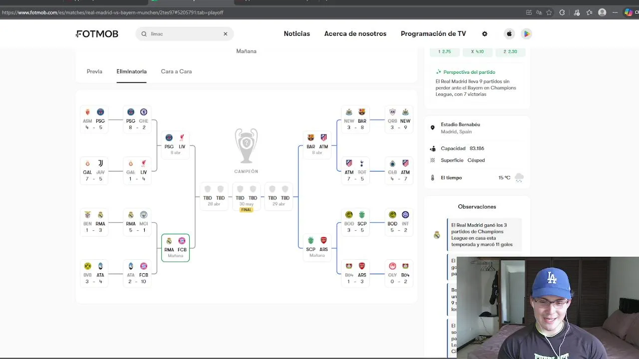Open ATA vs FCB 2-10 match
This screenshot has width=639, height=359.
coord(137,274)
